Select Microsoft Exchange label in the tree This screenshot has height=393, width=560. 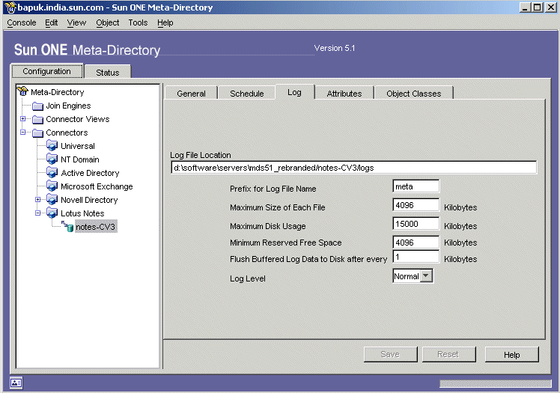[97, 186]
